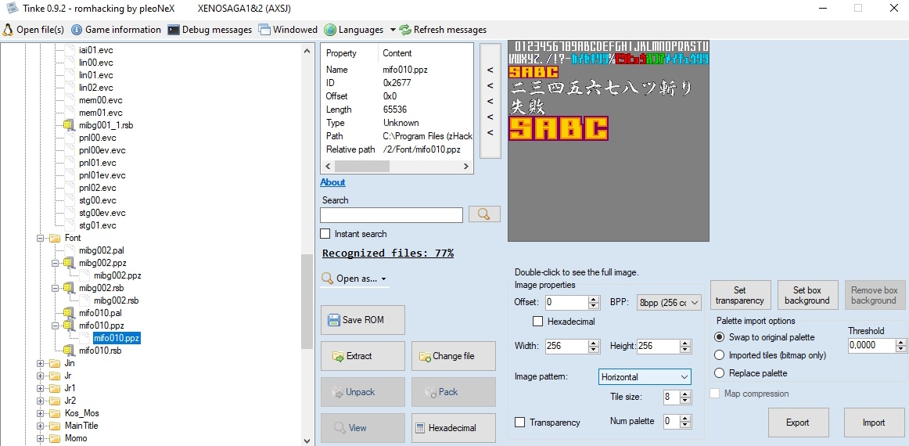Click Set transparency button
909x446 pixels.
click(740, 295)
